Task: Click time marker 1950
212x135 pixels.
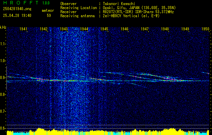Action: [205, 29]
